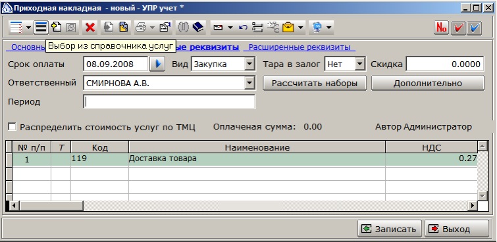The width and height of the screenshot is (497, 242).
Task: Click the Выход button
Action: click(x=456, y=229)
